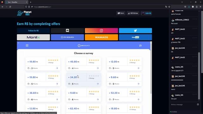
Task: Open the 19.80 R$ 3-minute survey arrow
Action: point(57,68)
